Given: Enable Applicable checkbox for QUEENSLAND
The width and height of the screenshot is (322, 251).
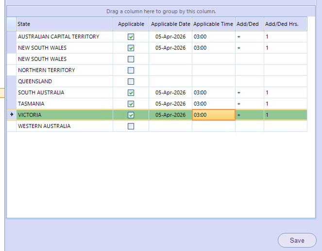Looking at the screenshot, I should point(131,82).
